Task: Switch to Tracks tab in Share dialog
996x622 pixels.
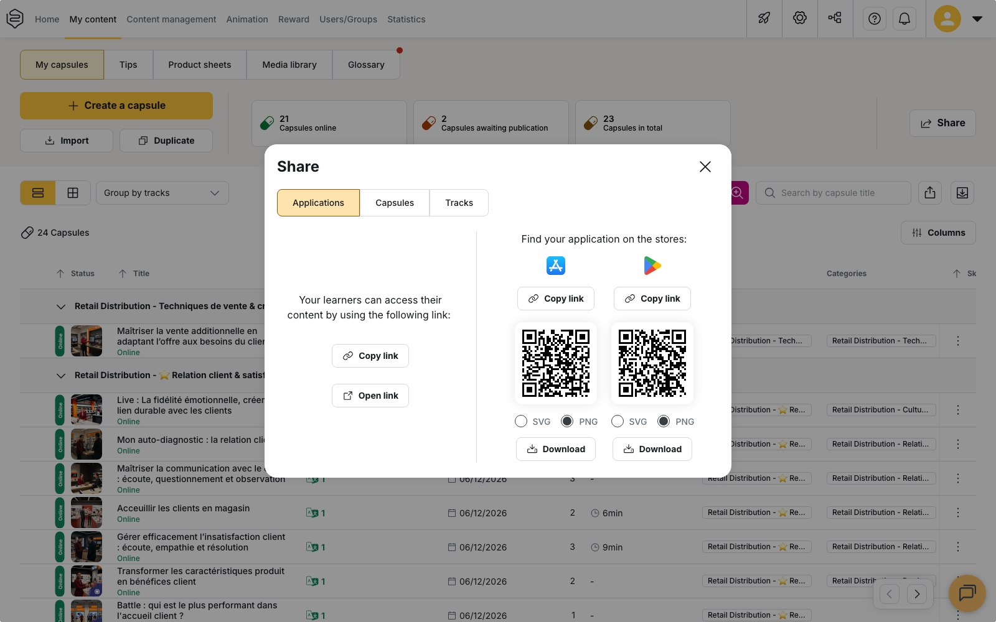Action: [459, 203]
